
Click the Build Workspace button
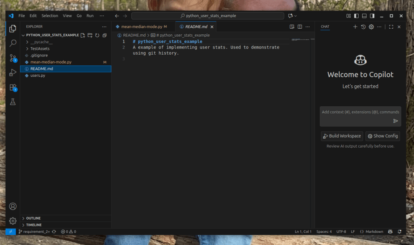pyautogui.click(x=342, y=136)
